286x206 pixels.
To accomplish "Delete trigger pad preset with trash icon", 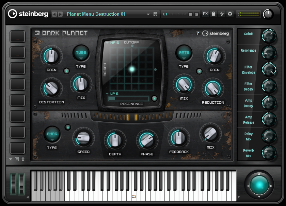I will [23, 159].
